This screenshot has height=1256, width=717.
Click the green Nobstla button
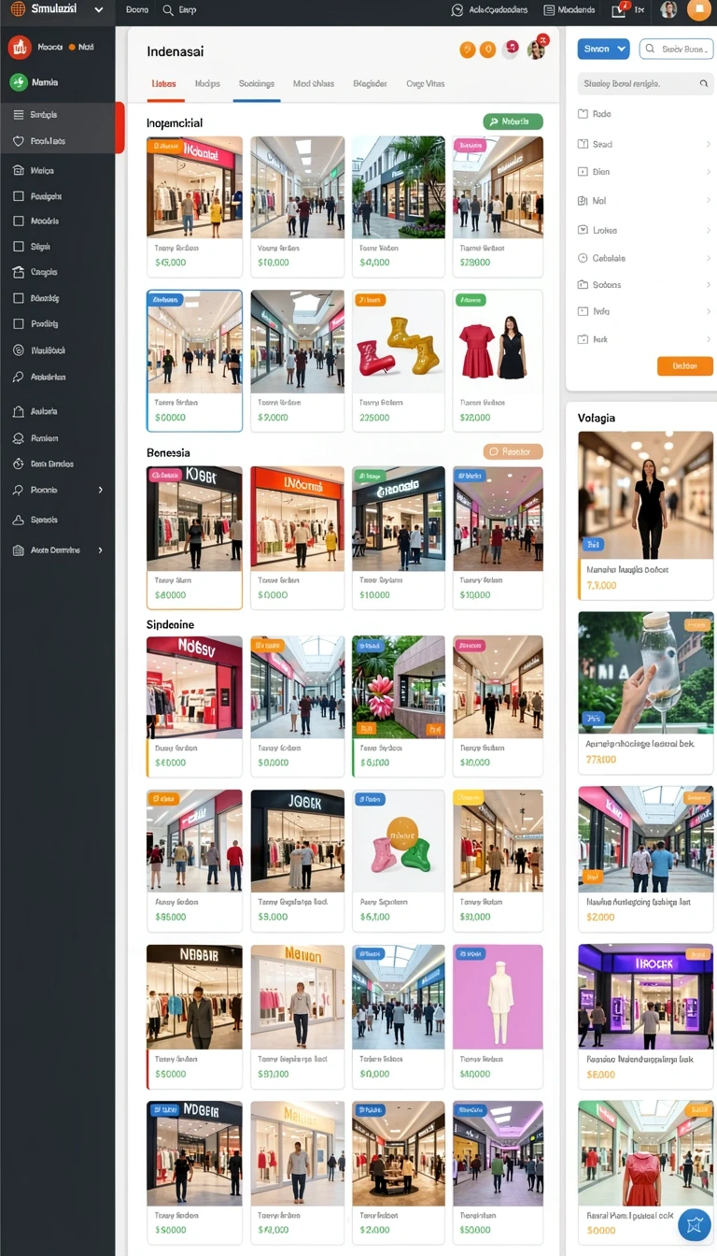pos(513,121)
